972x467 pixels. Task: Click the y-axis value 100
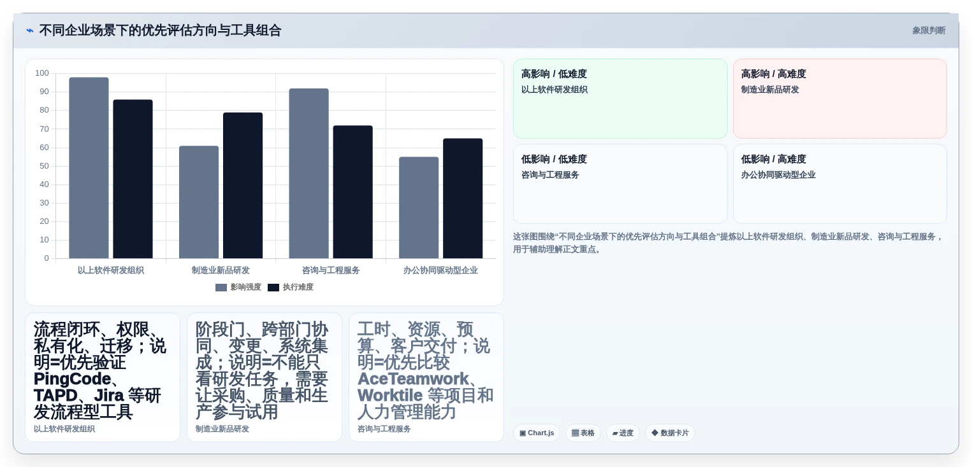pyautogui.click(x=42, y=73)
